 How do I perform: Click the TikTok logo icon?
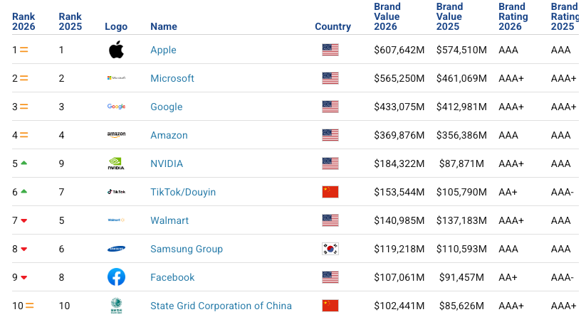click(x=116, y=192)
